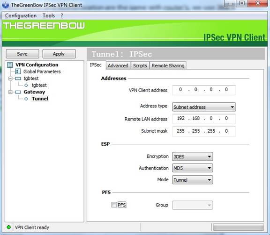Switch to the Advanced tab
This screenshot has width=270, height=235.
[118, 65]
